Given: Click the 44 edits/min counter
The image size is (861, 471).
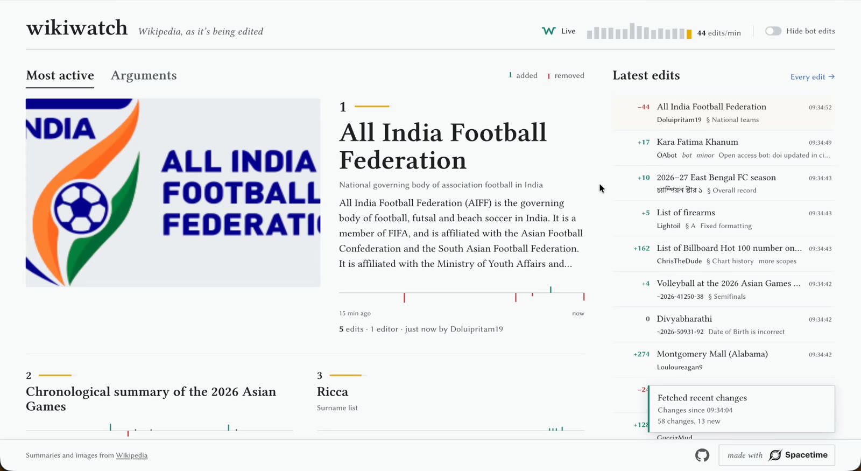Looking at the screenshot, I should point(719,33).
